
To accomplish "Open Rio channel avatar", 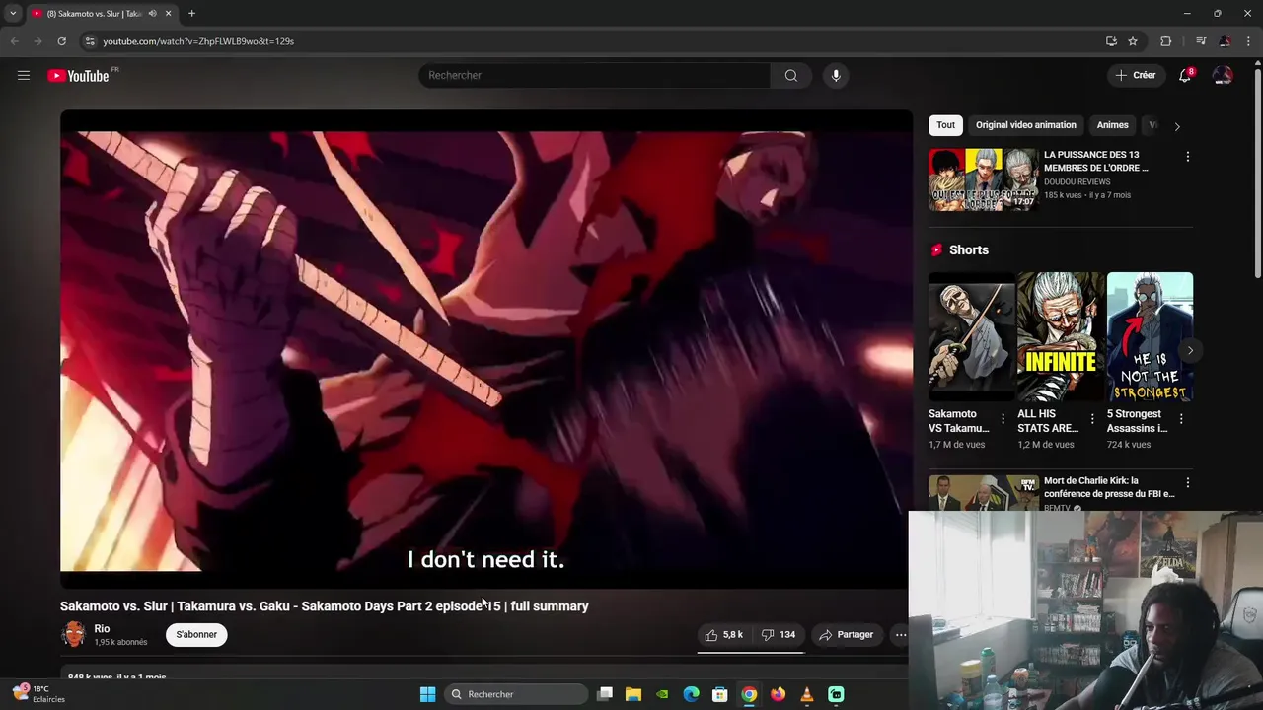I will (74, 634).
